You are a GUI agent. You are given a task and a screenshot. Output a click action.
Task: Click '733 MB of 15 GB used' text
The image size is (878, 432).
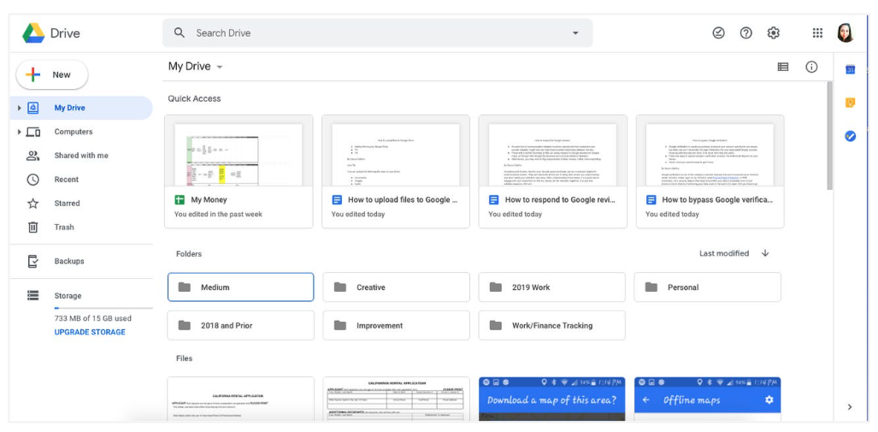click(93, 318)
